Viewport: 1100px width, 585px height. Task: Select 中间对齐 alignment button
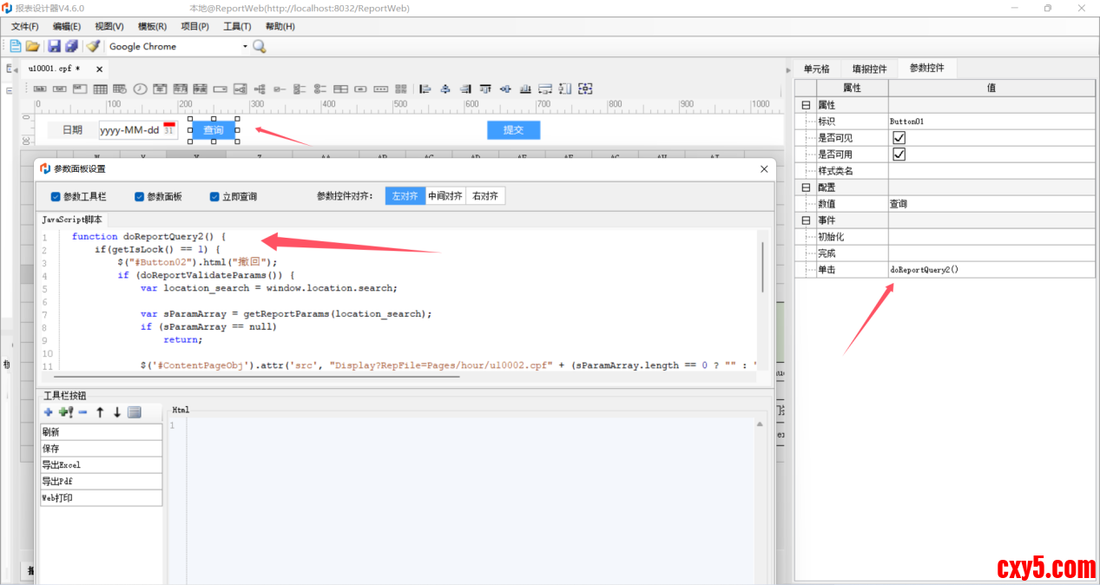(445, 196)
